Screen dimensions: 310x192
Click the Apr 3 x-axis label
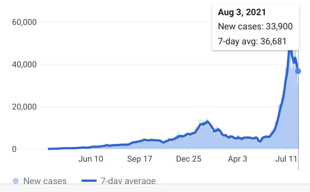pos(237,159)
